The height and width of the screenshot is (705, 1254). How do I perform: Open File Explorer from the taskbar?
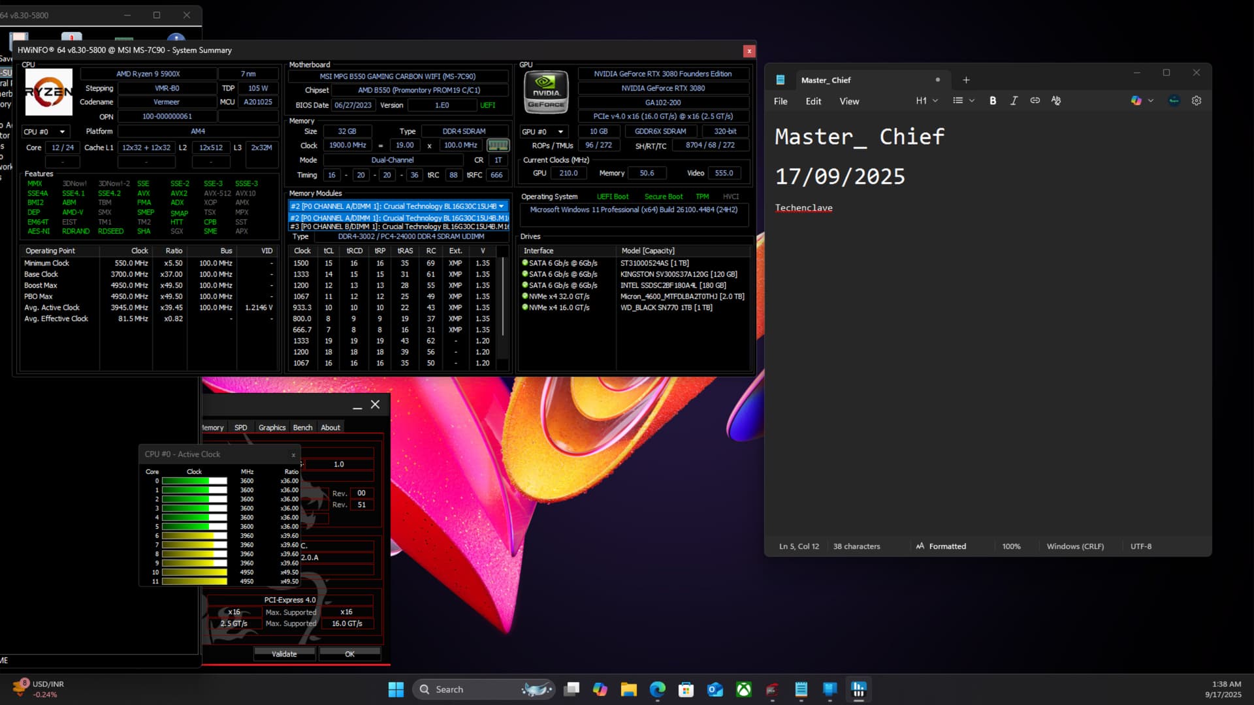click(x=629, y=689)
